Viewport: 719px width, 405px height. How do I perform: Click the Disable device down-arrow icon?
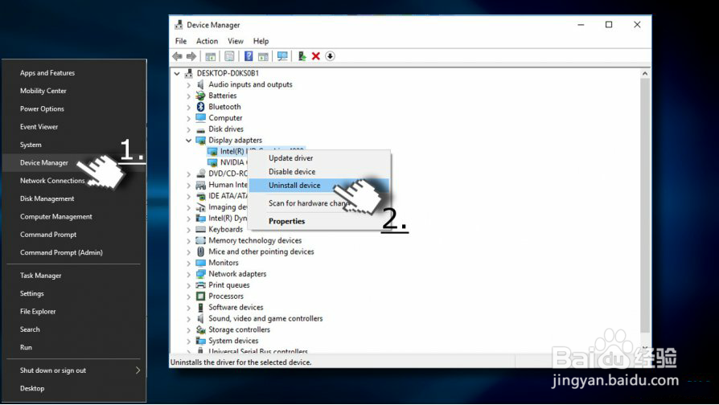click(330, 56)
